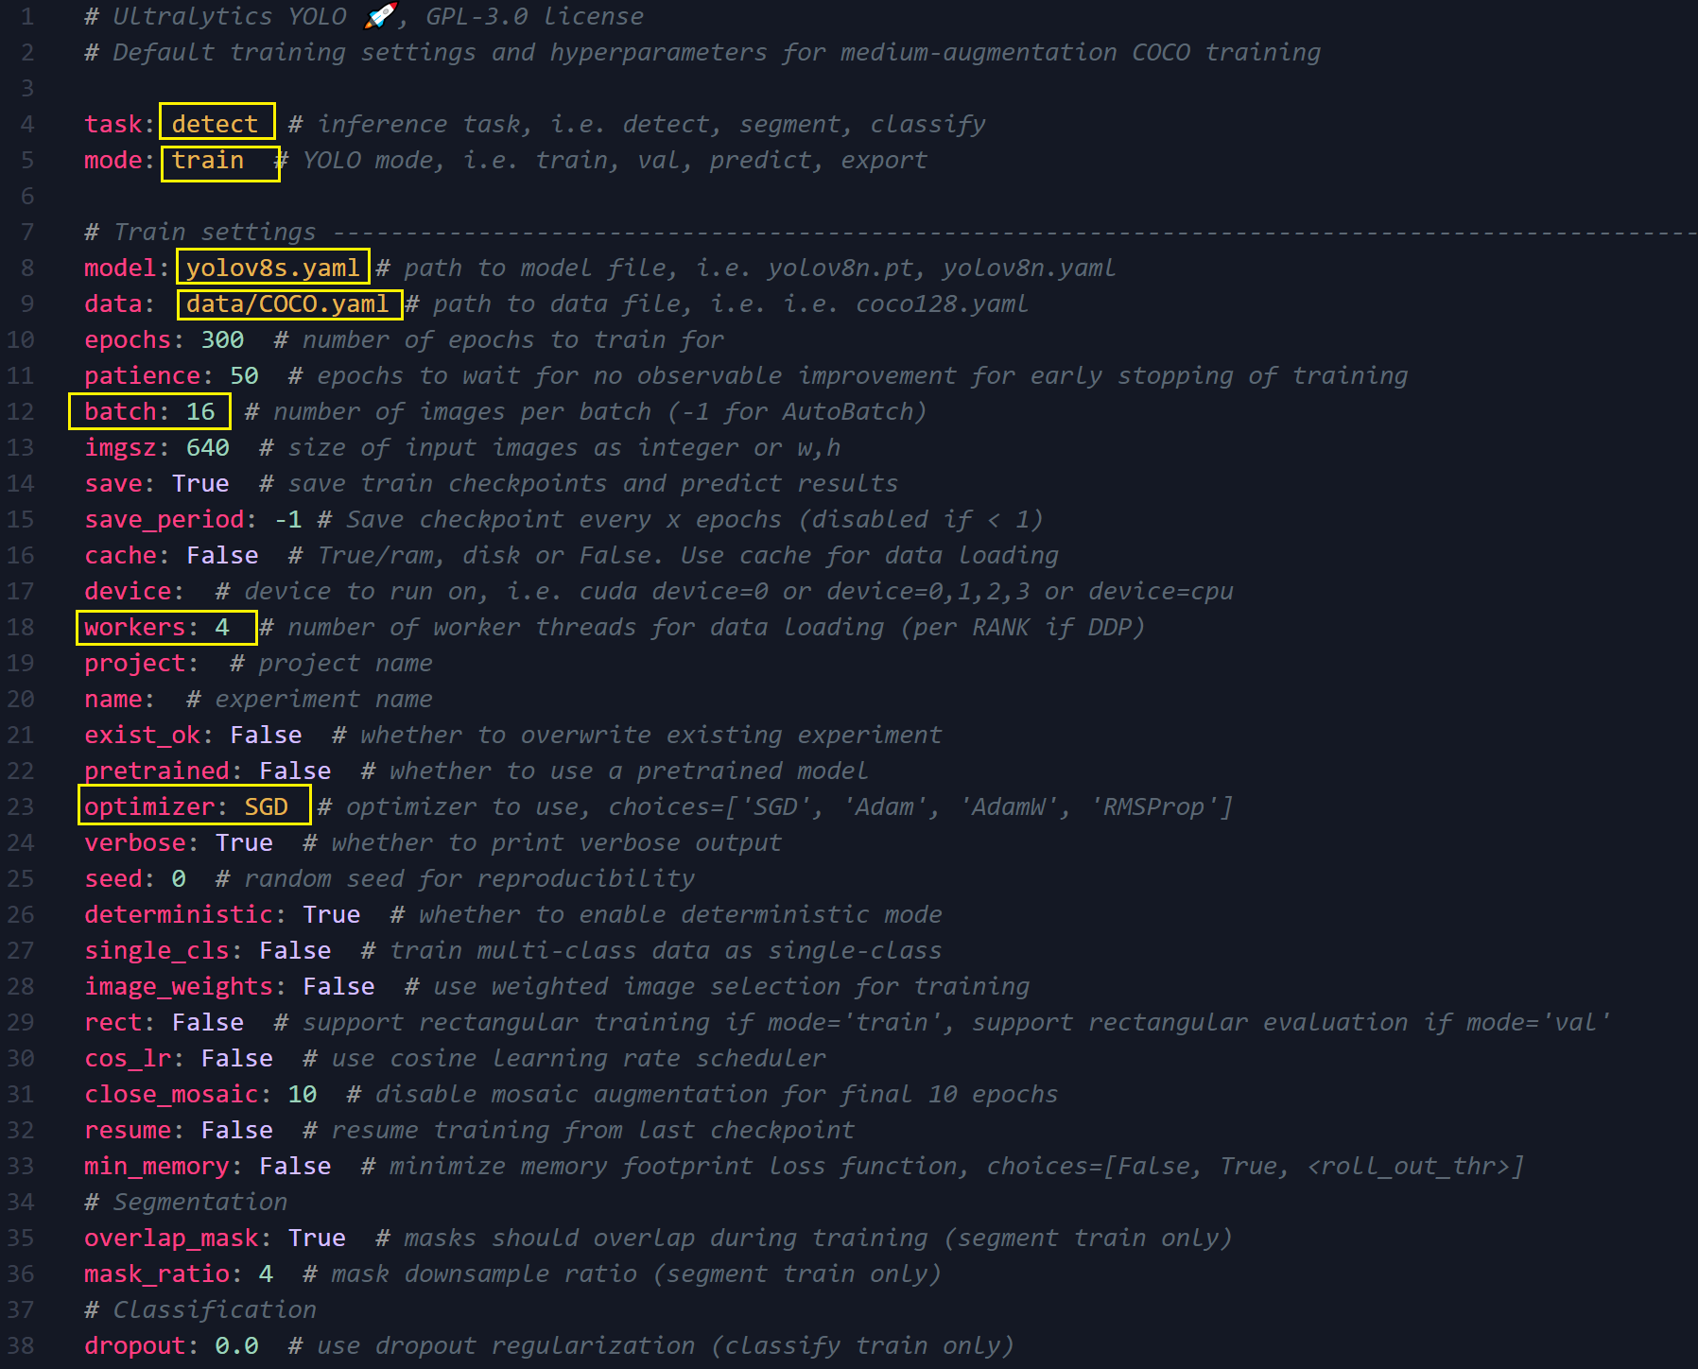Screen dimensions: 1698x1369
Task: Click the dropout value 0.0
Action: pyautogui.click(x=237, y=1345)
